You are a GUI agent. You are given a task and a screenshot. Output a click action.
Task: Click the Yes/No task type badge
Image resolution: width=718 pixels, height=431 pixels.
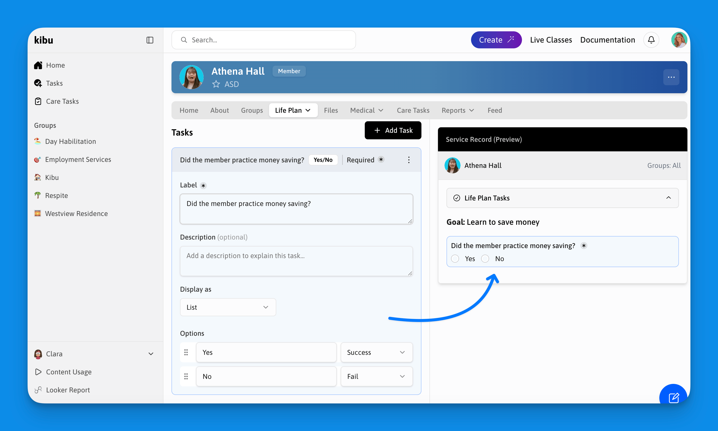[323, 160]
